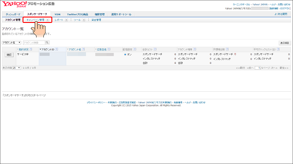Open Yahoo! JAPANビジネスID利用規約 footer link
Image resolution: width=293 pixels, height=164 pixels.
[x=155, y=102]
